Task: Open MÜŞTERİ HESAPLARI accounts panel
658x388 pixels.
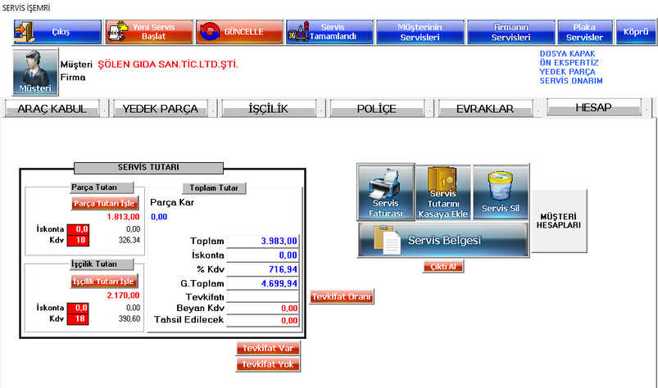Action: click(559, 219)
